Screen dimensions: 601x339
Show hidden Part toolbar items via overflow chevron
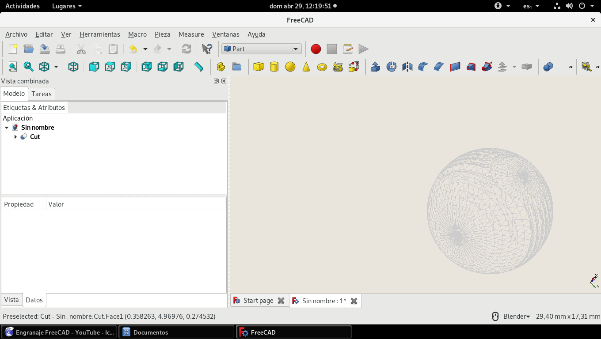(x=571, y=67)
